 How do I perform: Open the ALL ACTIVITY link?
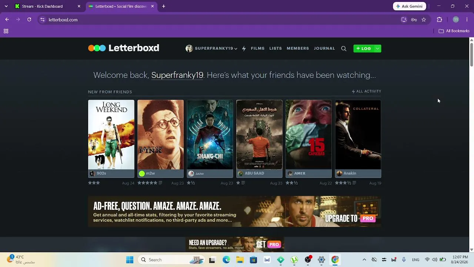366,91
